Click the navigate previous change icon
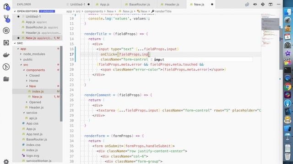The width and height of the screenshot is (293, 164). coord(255,4)
